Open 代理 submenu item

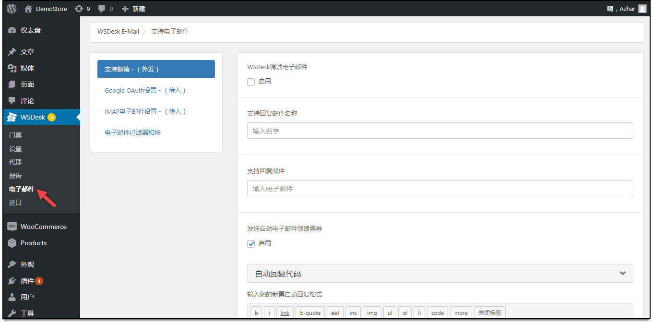[15, 162]
